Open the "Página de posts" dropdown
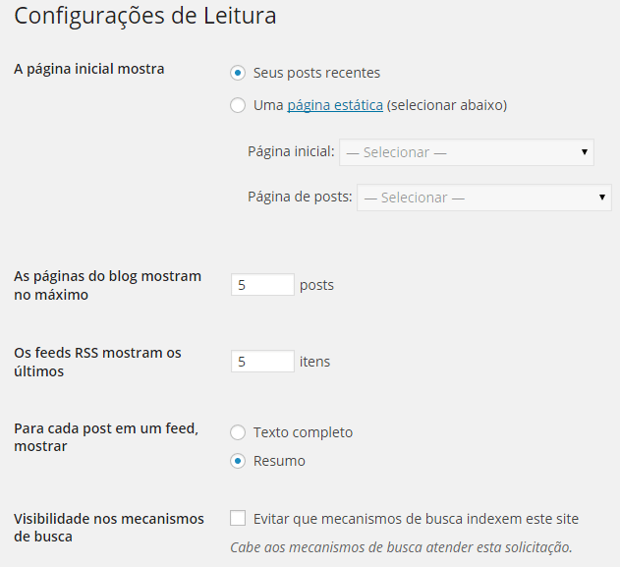The width and height of the screenshot is (620, 567). 484,198
